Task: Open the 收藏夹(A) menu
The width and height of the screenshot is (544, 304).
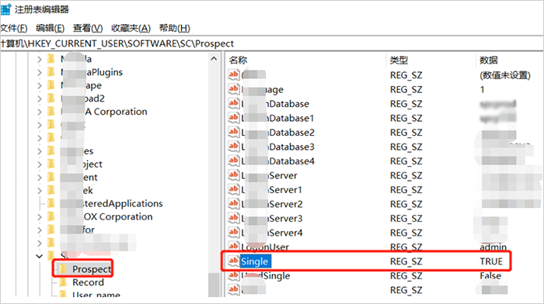Action: pyautogui.click(x=131, y=28)
